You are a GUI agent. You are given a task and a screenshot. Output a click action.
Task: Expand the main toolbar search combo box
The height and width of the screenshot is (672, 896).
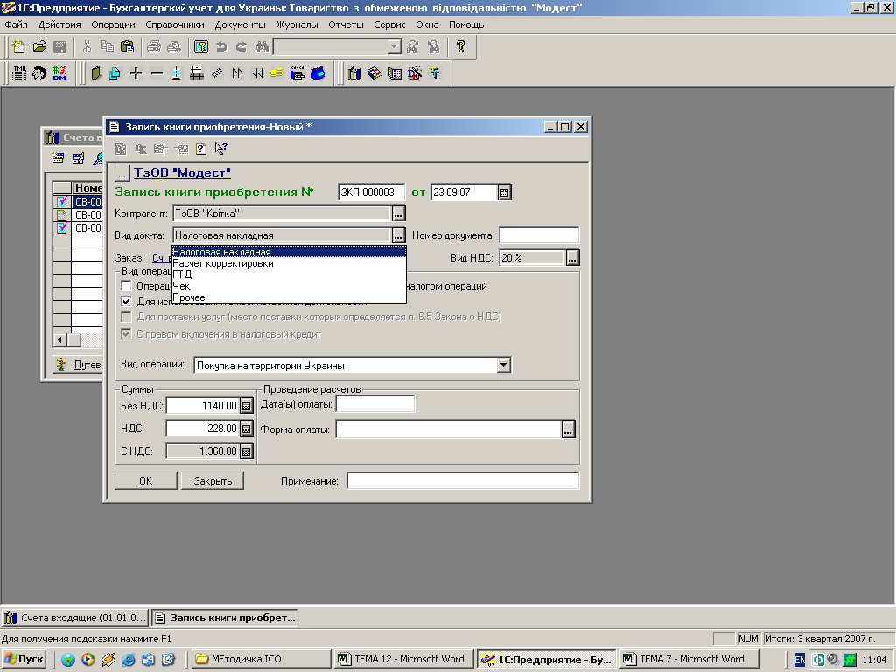395,47
